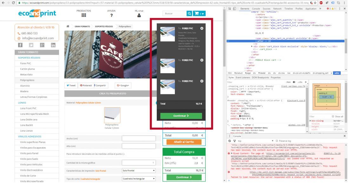The width and height of the screenshot is (349, 183).
Task: Bookmark this page with the star
Action: (x=315, y=3)
